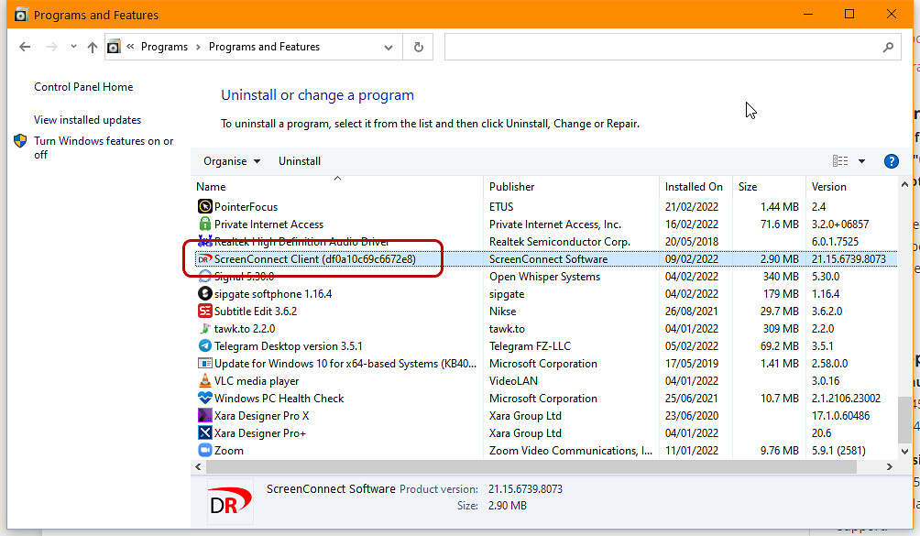Open the Help question mark icon
This screenshot has height=536, width=920.
point(891,161)
